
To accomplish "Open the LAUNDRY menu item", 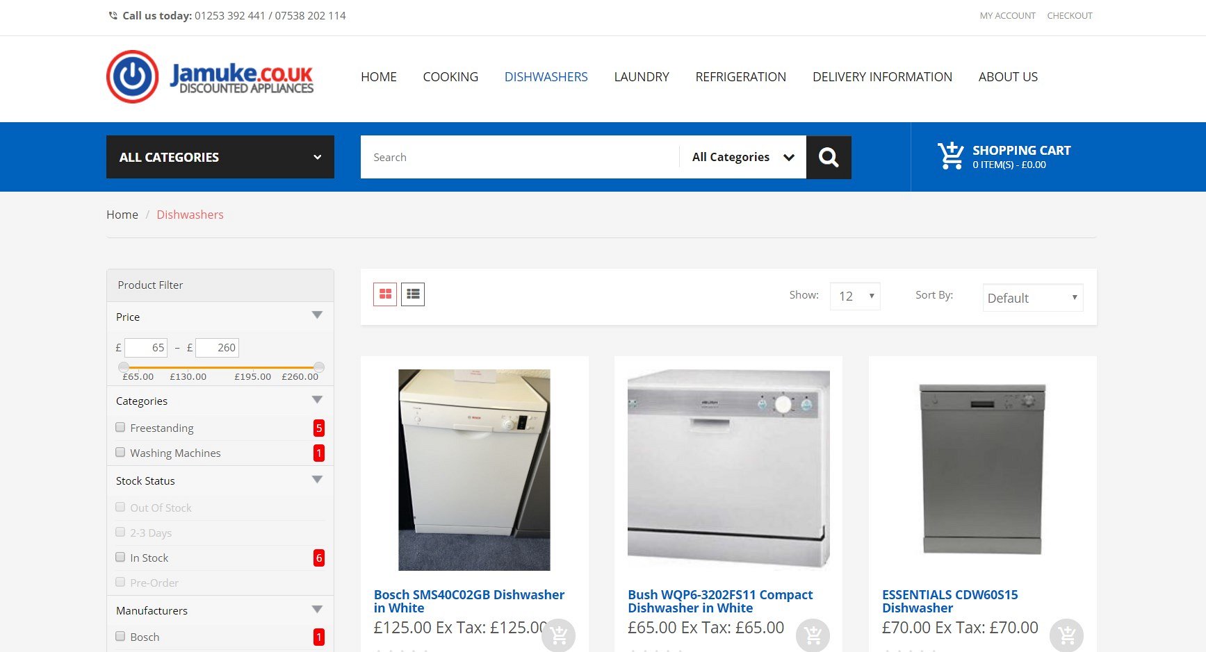I will click(x=641, y=77).
